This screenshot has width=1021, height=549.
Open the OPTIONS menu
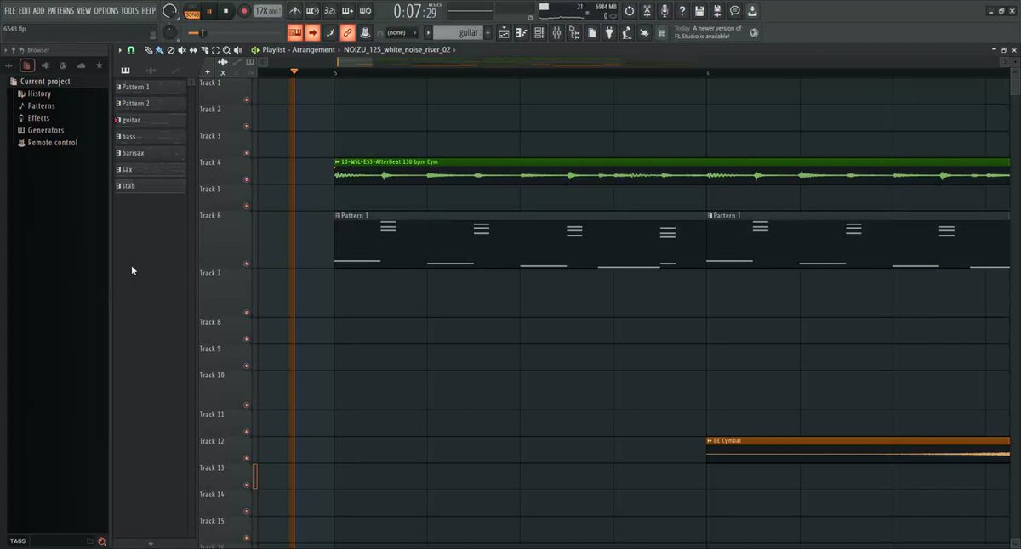click(x=106, y=10)
